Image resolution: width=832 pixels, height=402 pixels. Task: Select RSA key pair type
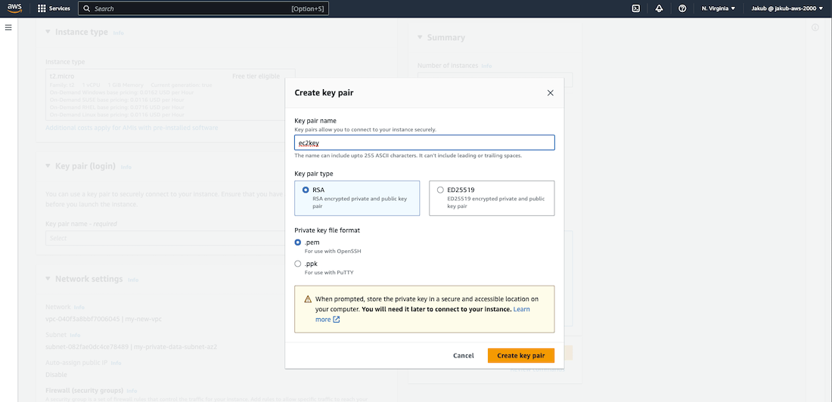pos(306,190)
